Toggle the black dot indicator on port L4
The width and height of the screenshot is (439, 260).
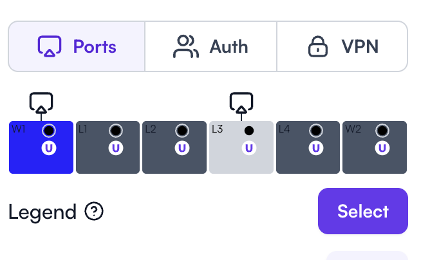316,131
